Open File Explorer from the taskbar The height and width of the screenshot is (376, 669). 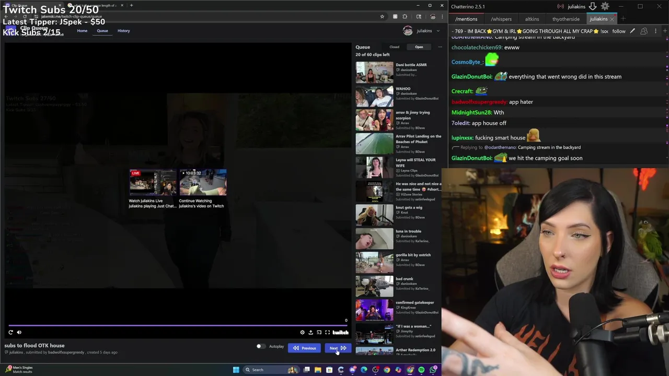click(x=318, y=370)
